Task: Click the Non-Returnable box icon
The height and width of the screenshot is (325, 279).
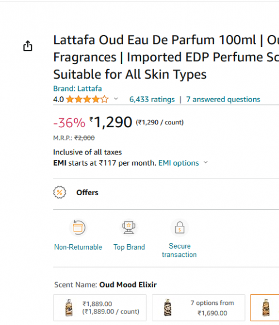Action: (x=78, y=227)
